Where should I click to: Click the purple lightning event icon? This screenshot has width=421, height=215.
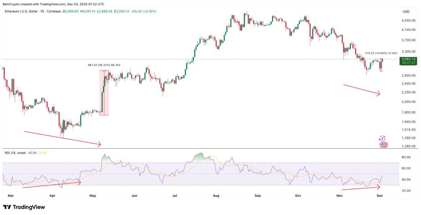point(382,138)
